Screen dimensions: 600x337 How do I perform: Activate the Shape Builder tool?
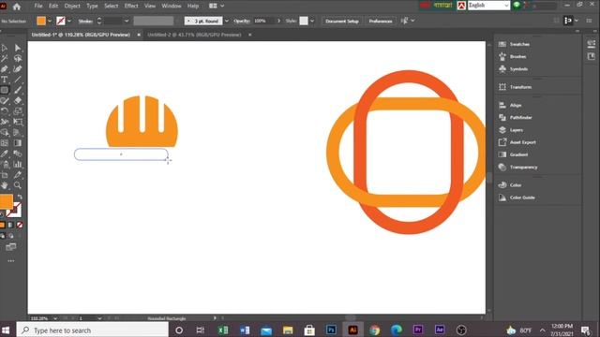5,133
